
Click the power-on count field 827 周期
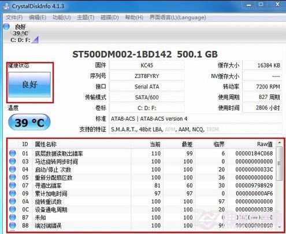click(262, 97)
